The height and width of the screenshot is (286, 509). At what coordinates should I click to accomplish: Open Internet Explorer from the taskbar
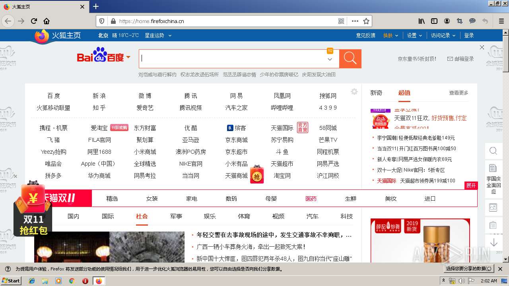click(32, 281)
